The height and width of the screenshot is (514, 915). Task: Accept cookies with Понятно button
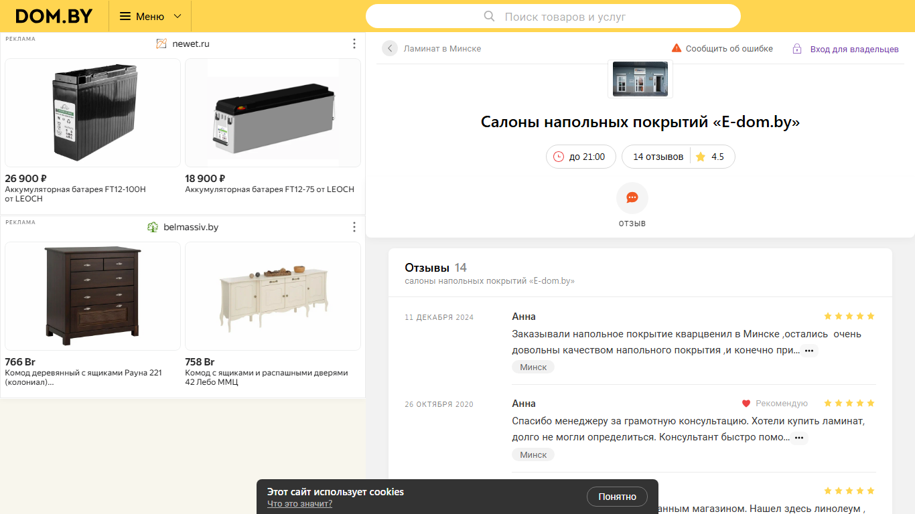pos(617,497)
